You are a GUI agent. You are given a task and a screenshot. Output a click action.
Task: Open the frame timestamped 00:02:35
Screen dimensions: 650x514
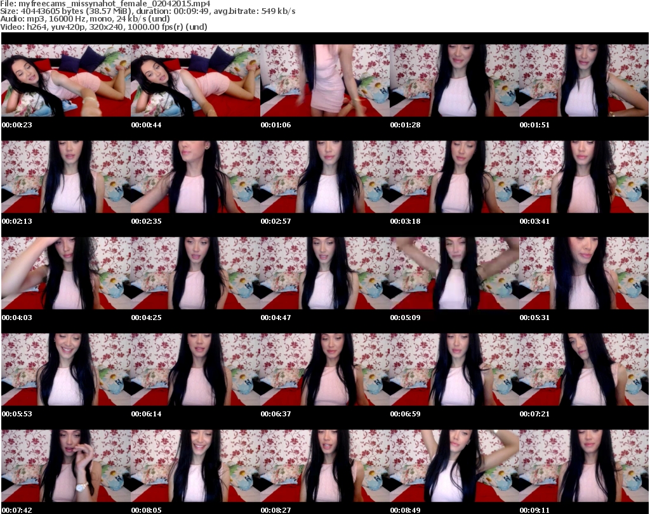point(196,177)
